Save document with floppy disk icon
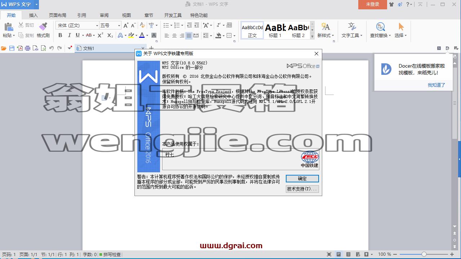Image resolution: width=461 pixels, height=259 pixels. point(12,48)
